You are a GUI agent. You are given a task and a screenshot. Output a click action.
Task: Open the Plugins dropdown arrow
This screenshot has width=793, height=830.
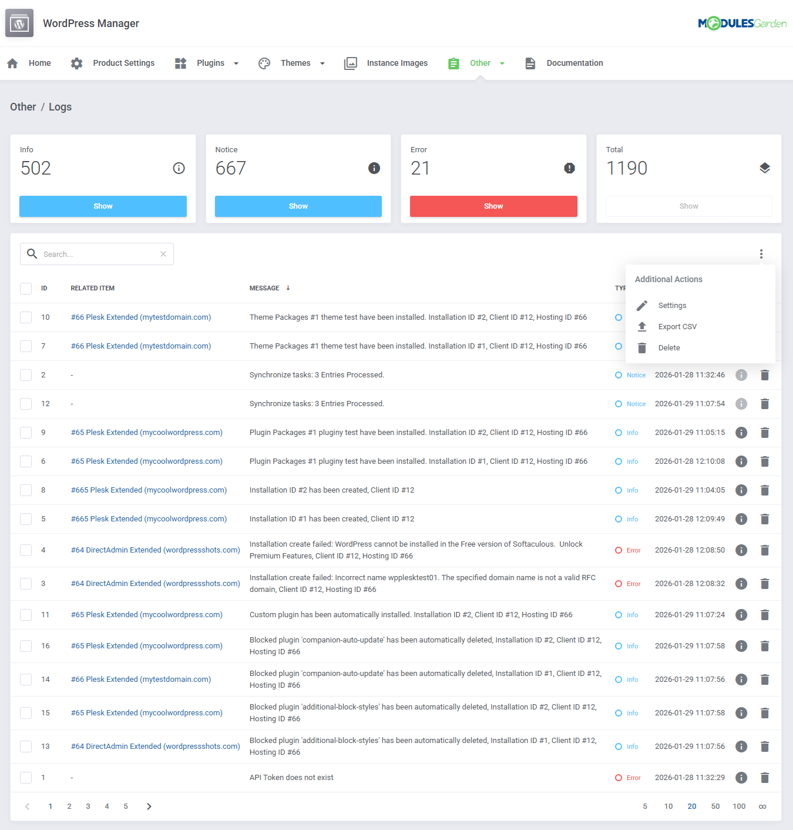(236, 63)
